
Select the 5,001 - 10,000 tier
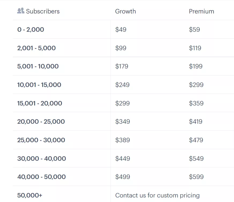click(x=38, y=66)
